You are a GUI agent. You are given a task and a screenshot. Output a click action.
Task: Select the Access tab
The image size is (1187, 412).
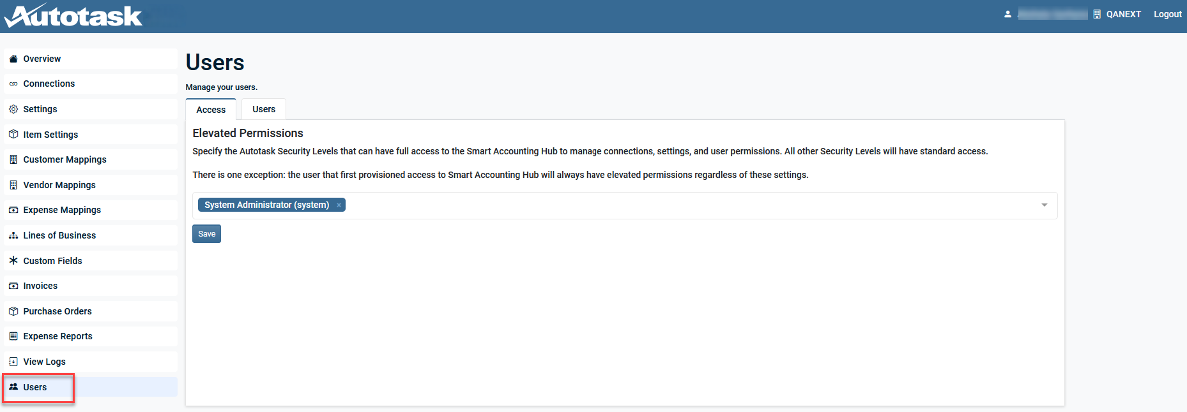[211, 110]
